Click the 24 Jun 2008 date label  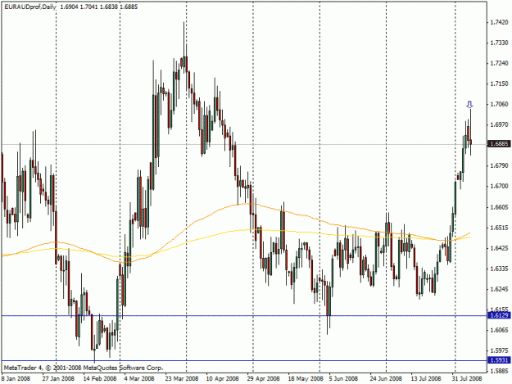(x=386, y=379)
